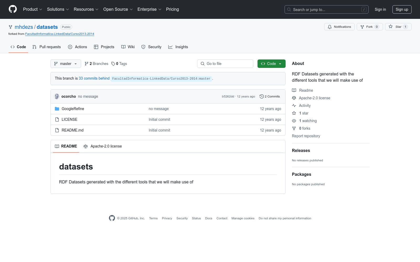Click the Actions play icon
This screenshot has height=262, width=420.
coord(70,47)
